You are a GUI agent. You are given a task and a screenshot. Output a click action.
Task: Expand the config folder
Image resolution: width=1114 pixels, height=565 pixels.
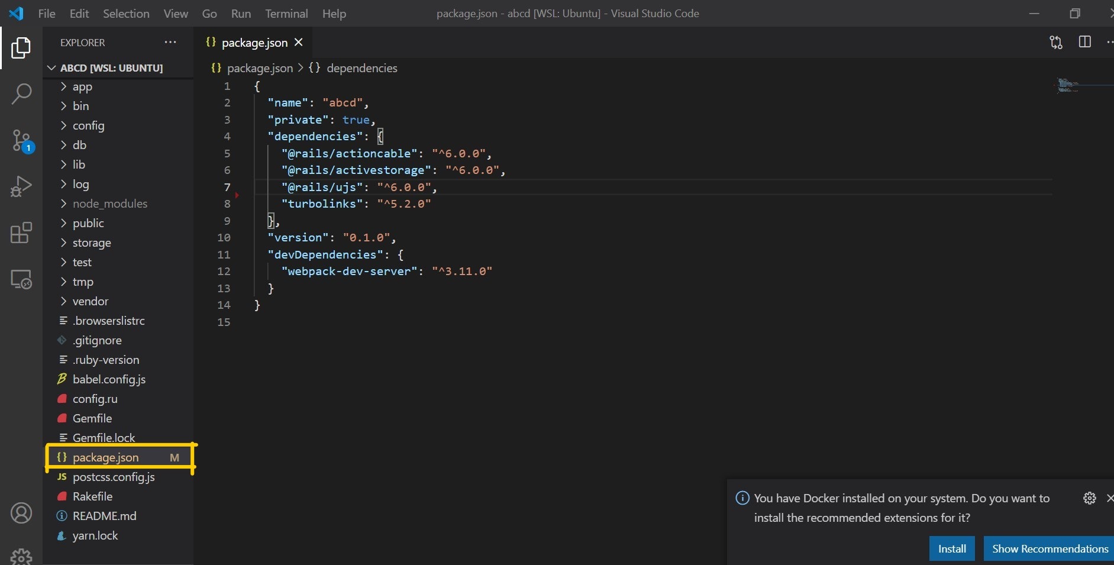click(x=118, y=125)
